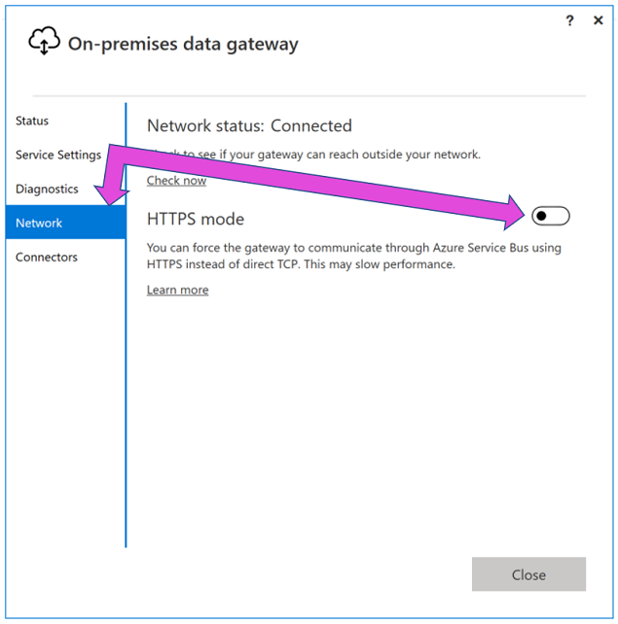Click the X icon at top right

[599, 20]
